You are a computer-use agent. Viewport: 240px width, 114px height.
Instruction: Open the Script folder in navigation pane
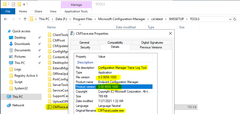pyautogui.click(x=18, y=82)
